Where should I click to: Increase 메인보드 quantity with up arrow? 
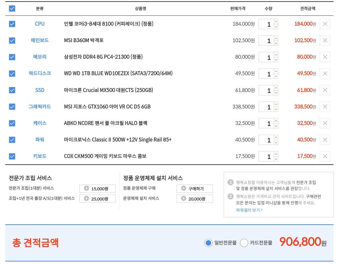(x=276, y=38)
